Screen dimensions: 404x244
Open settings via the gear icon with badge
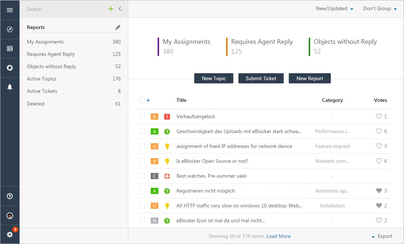(x=10, y=235)
